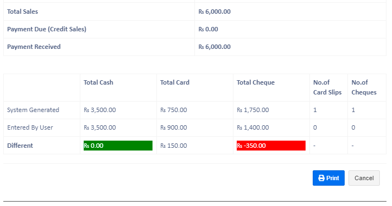Click the System Generated row label
392x206 pixels.
click(33, 110)
